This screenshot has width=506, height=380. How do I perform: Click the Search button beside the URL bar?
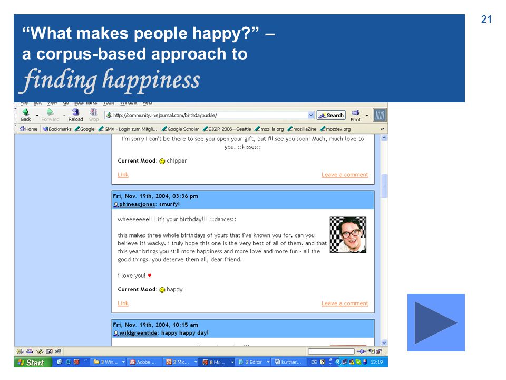[331, 115]
